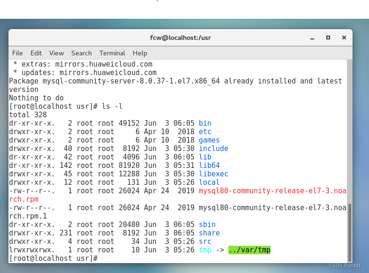Click the 'mysql-community-server-8.0.37-1.el7.x86_64' package text

coord(131,81)
